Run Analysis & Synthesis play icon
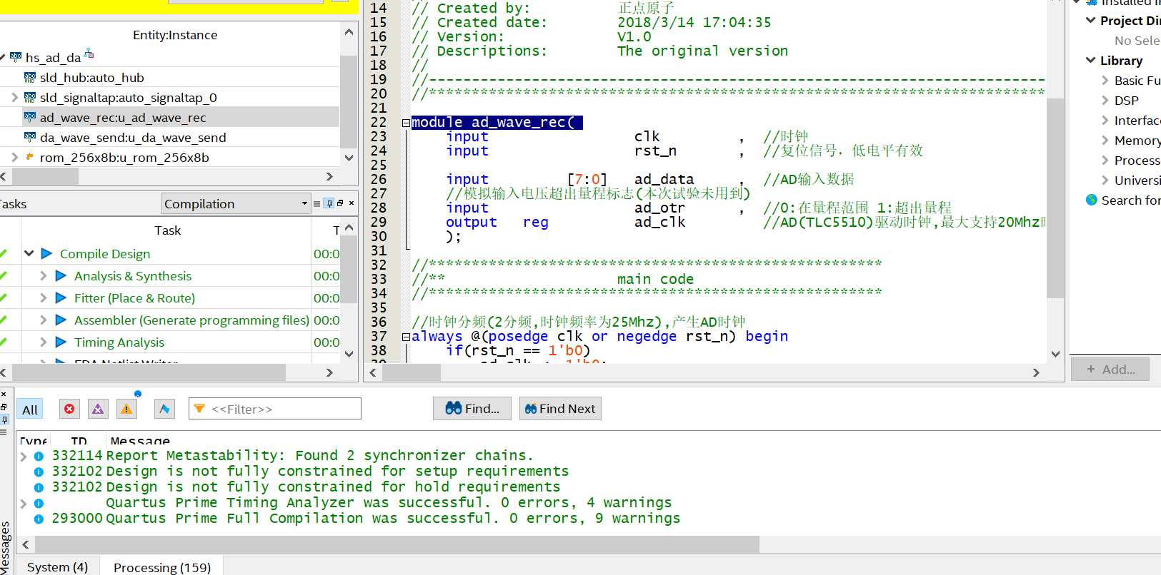This screenshot has height=575, width=1161. 61,275
